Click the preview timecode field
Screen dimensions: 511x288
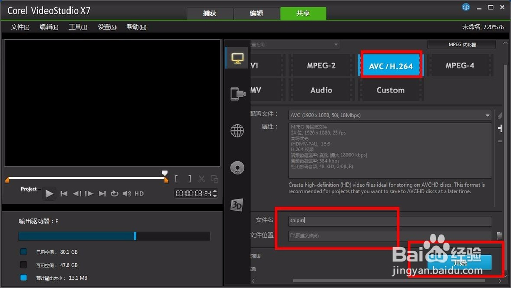[x=193, y=193]
